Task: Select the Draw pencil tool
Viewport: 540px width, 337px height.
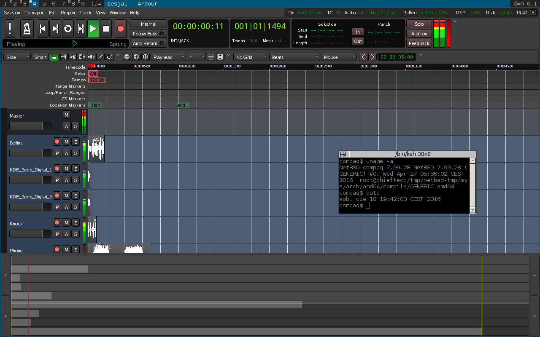Action: coord(100,57)
